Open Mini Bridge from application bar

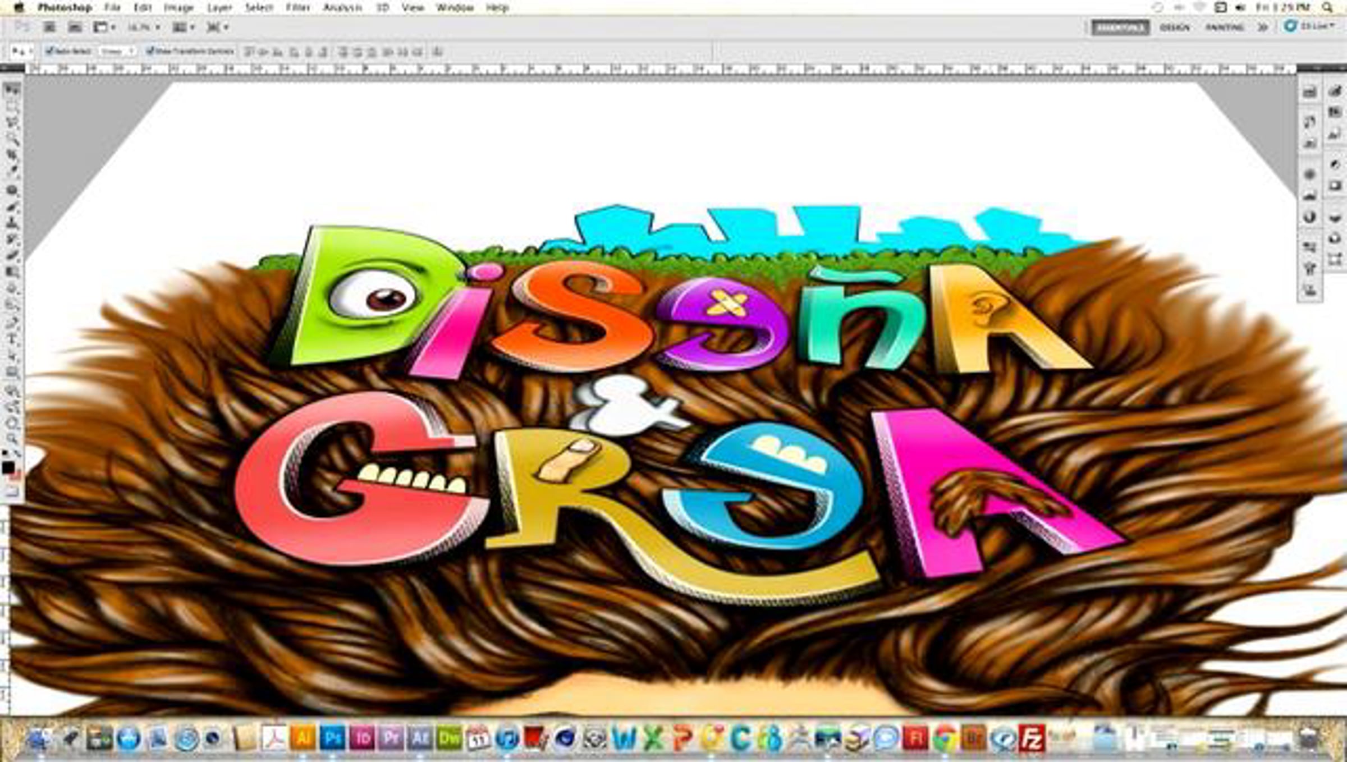75,27
